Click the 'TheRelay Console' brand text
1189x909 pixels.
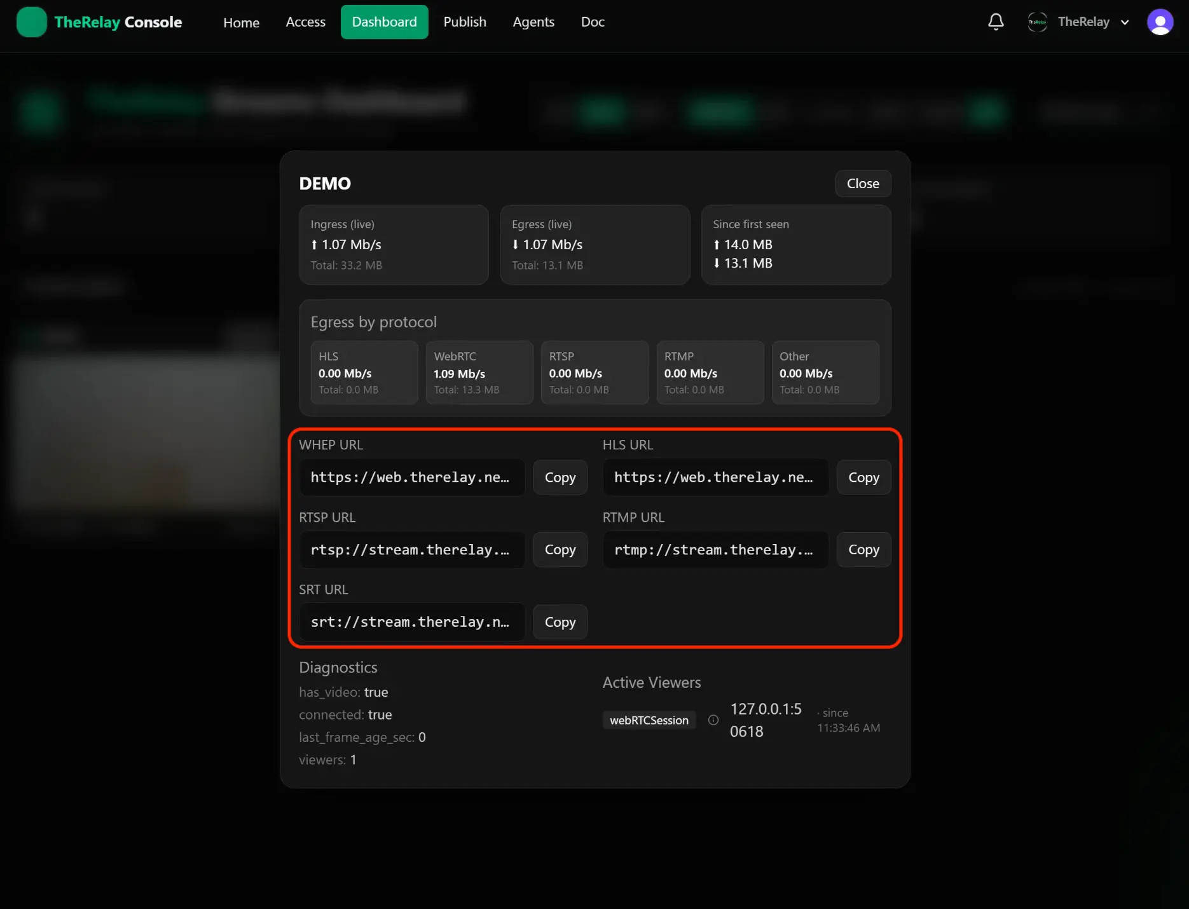point(118,22)
